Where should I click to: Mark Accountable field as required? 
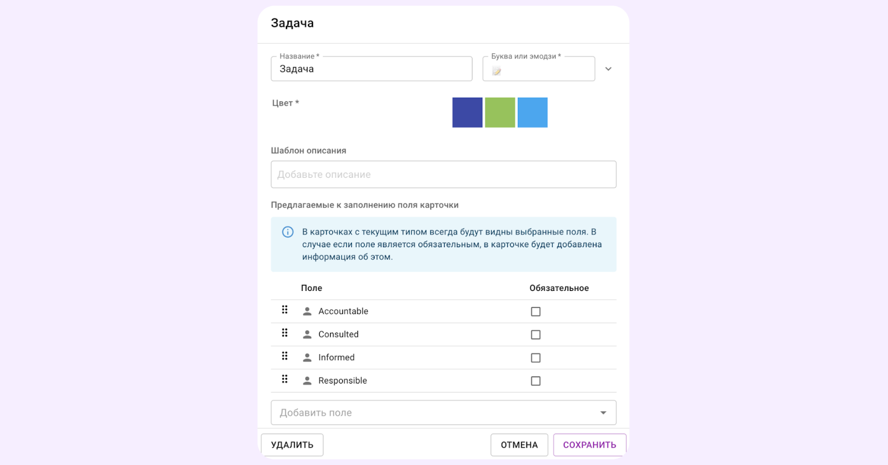536,311
